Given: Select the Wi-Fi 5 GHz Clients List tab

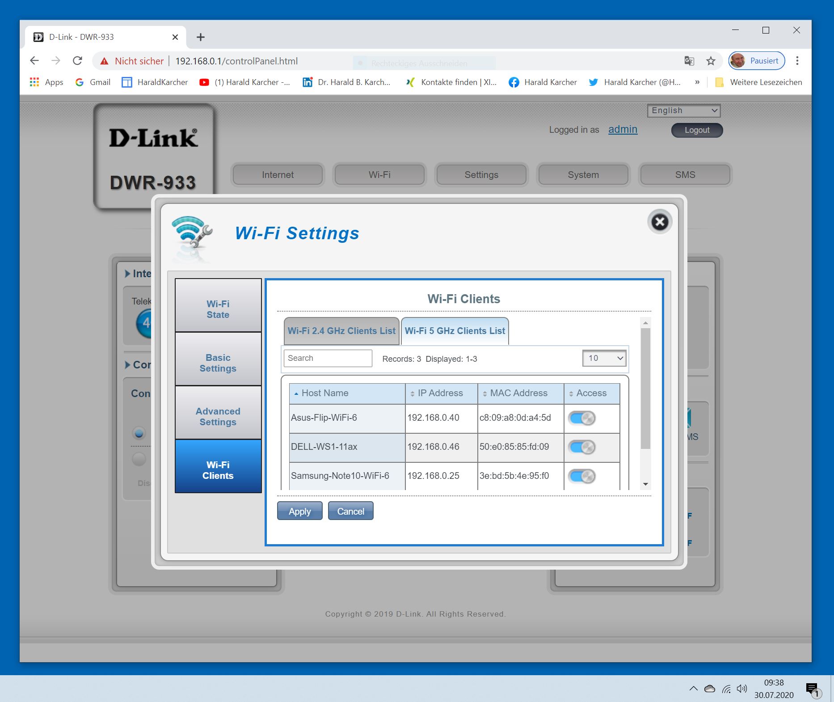Looking at the screenshot, I should click(455, 331).
